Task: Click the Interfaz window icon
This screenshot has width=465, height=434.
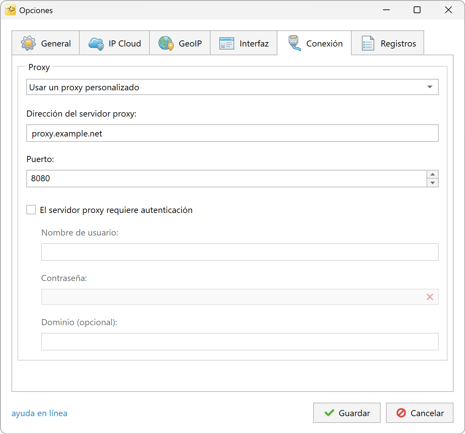Action: [227, 43]
